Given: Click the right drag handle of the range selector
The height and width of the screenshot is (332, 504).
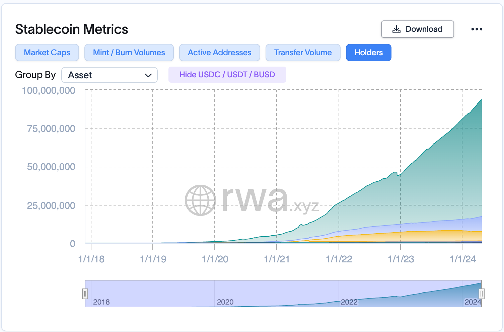Looking at the screenshot, I should click(482, 294).
